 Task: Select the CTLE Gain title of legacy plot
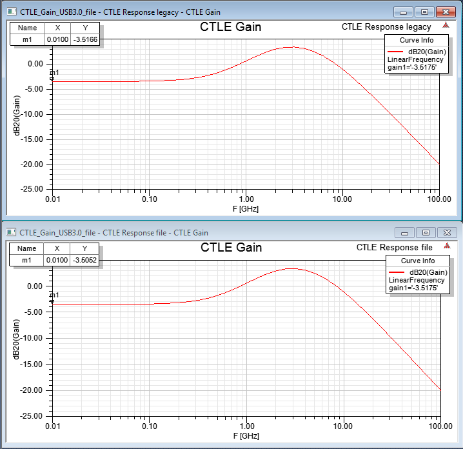(x=231, y=27)
